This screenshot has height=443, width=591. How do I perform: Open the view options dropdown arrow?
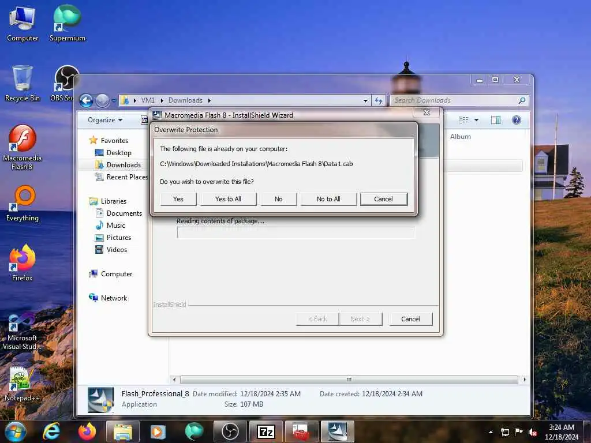476,120
